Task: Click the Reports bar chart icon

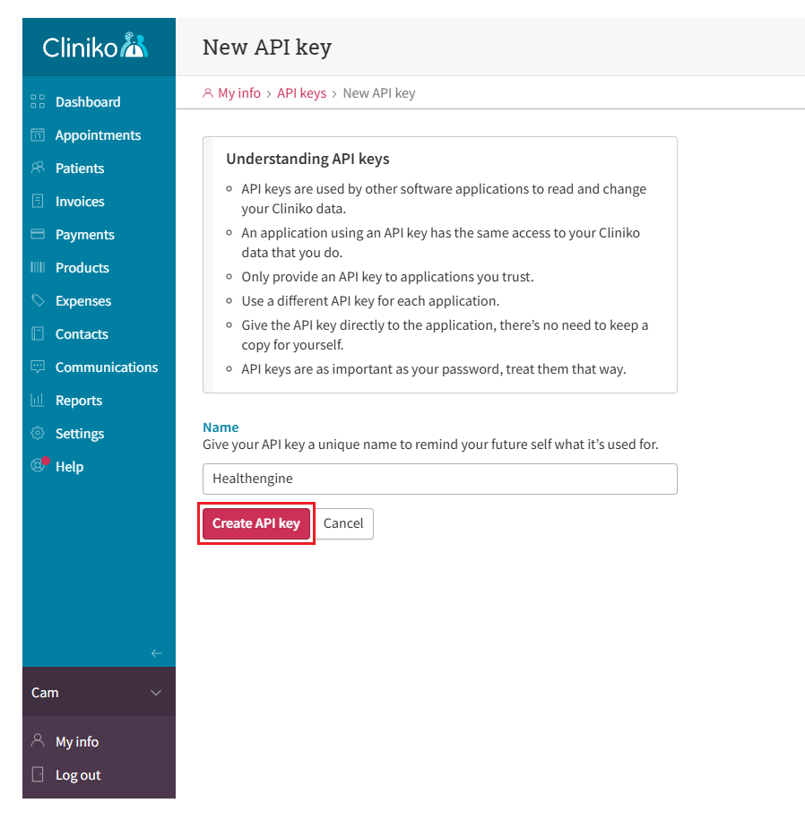Action: (x=38, y=400)
